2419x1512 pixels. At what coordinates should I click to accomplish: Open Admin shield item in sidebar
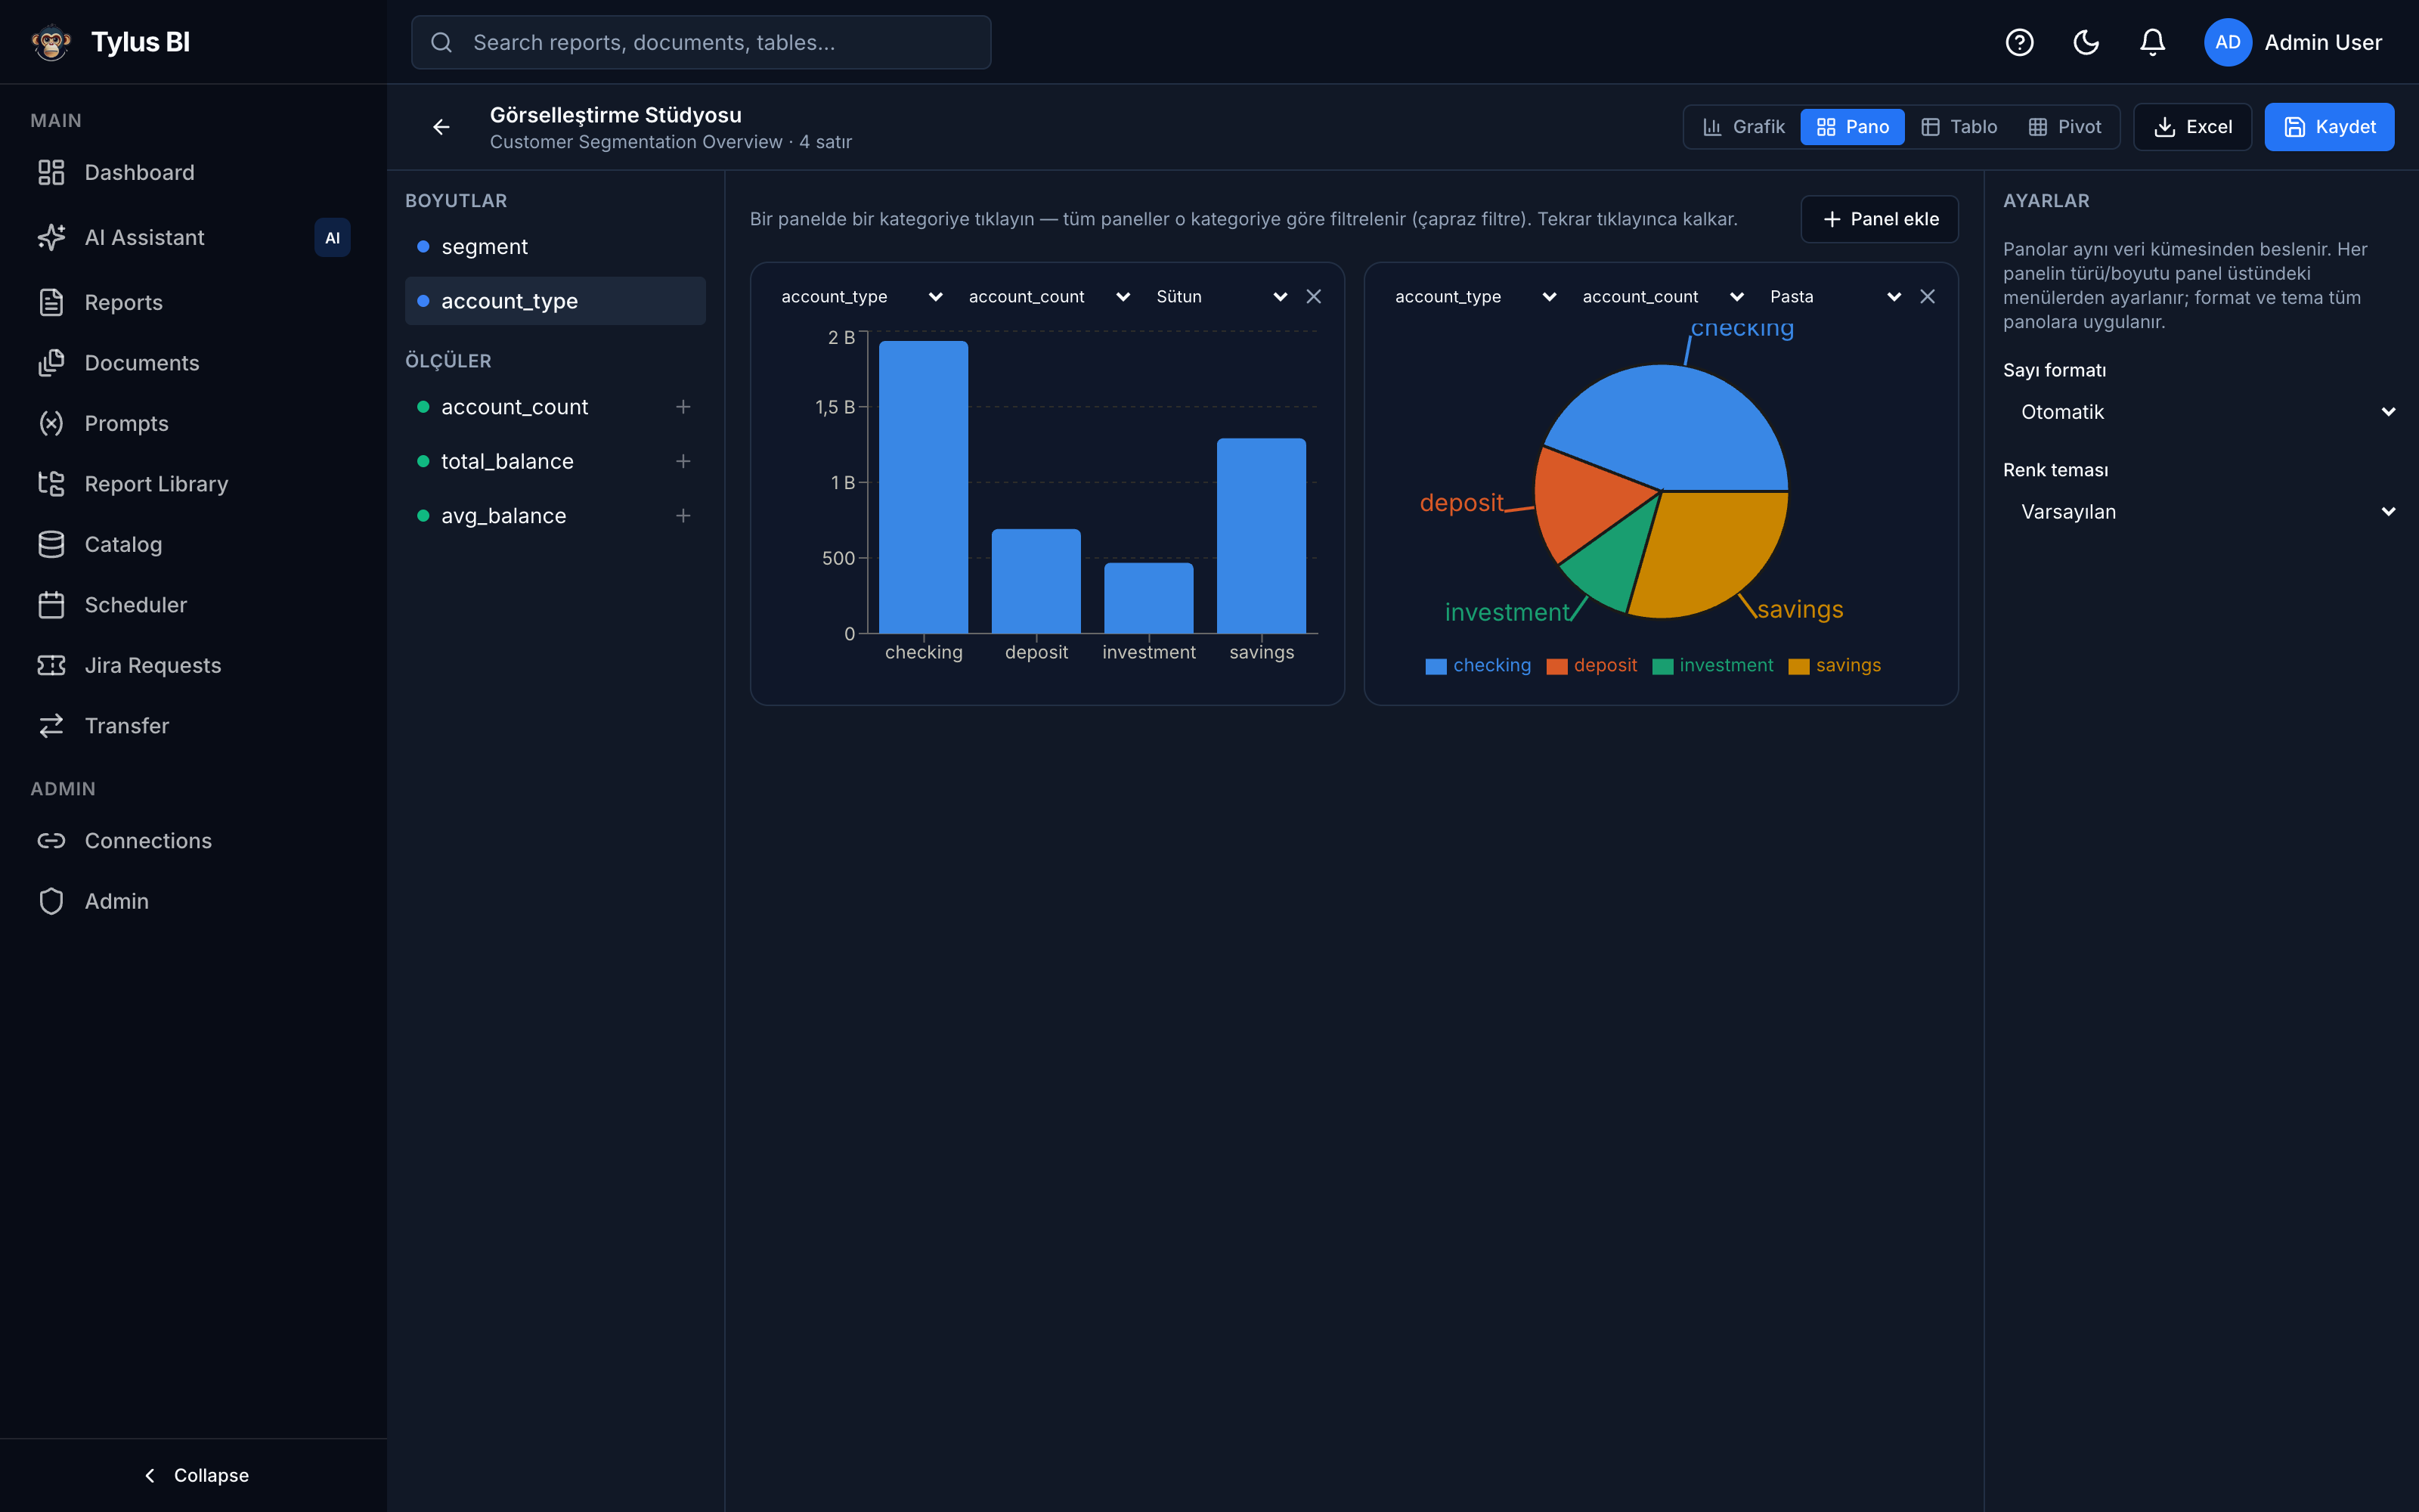click(193, 901)
